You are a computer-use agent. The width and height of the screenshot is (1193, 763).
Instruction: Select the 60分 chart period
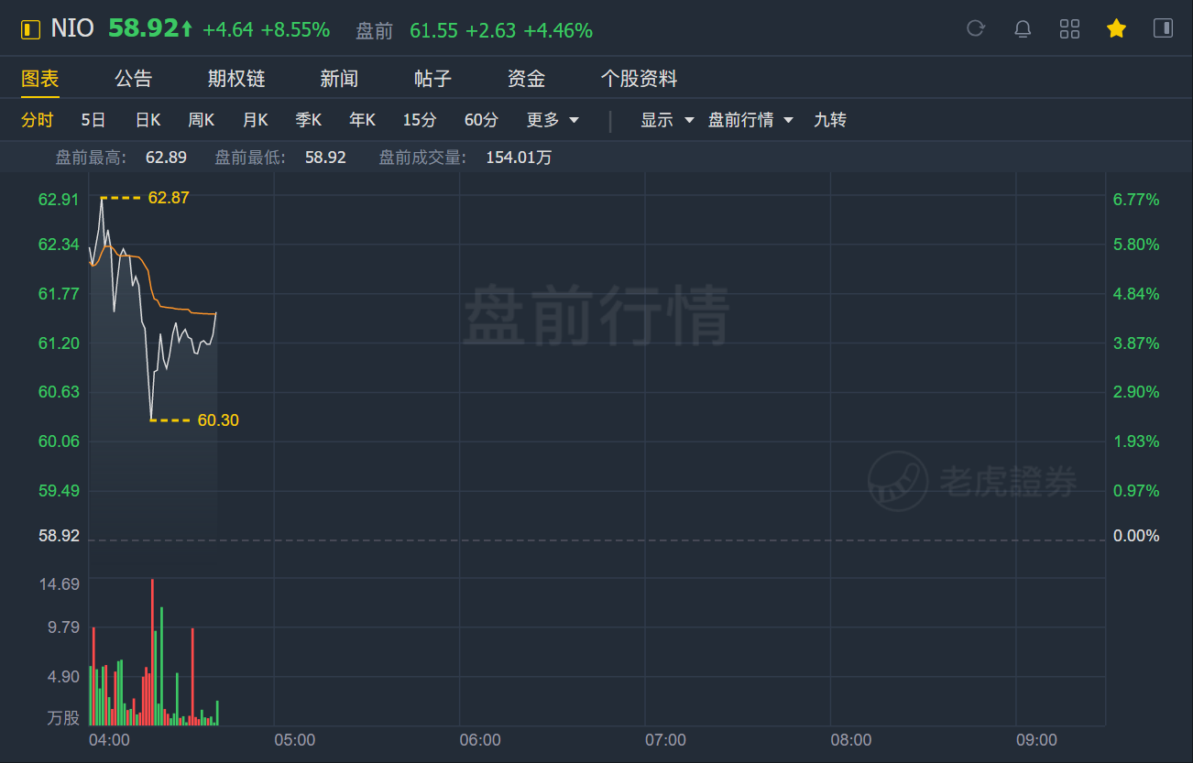(x=482, y=120)
